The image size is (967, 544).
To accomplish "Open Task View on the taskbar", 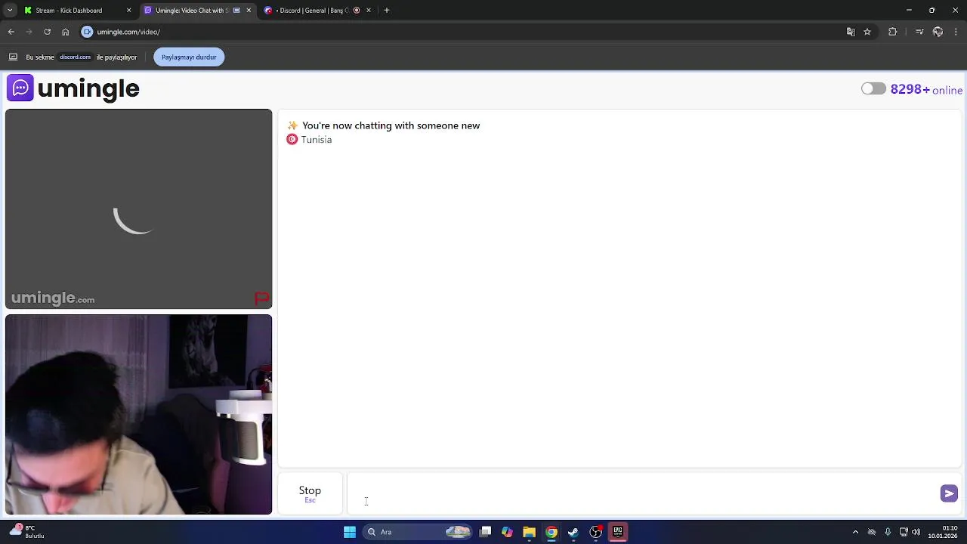I will pyautogui.click(x=486, y=532).
